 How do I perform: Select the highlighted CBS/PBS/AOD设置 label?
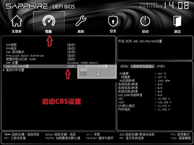[17, 66]
